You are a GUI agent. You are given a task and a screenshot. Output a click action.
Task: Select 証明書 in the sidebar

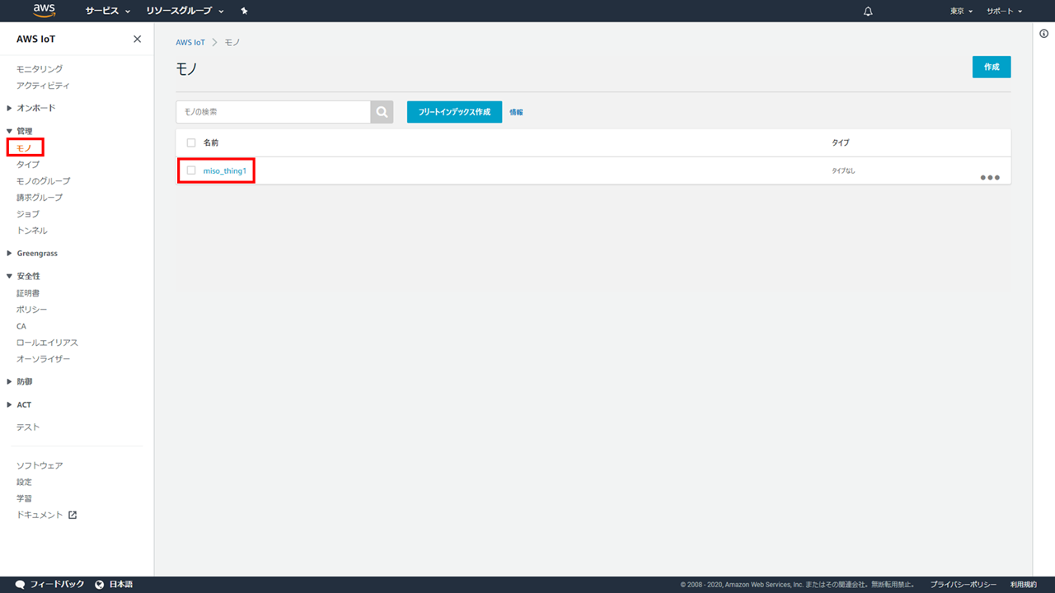pyautogui.click(x=28, y=293)
